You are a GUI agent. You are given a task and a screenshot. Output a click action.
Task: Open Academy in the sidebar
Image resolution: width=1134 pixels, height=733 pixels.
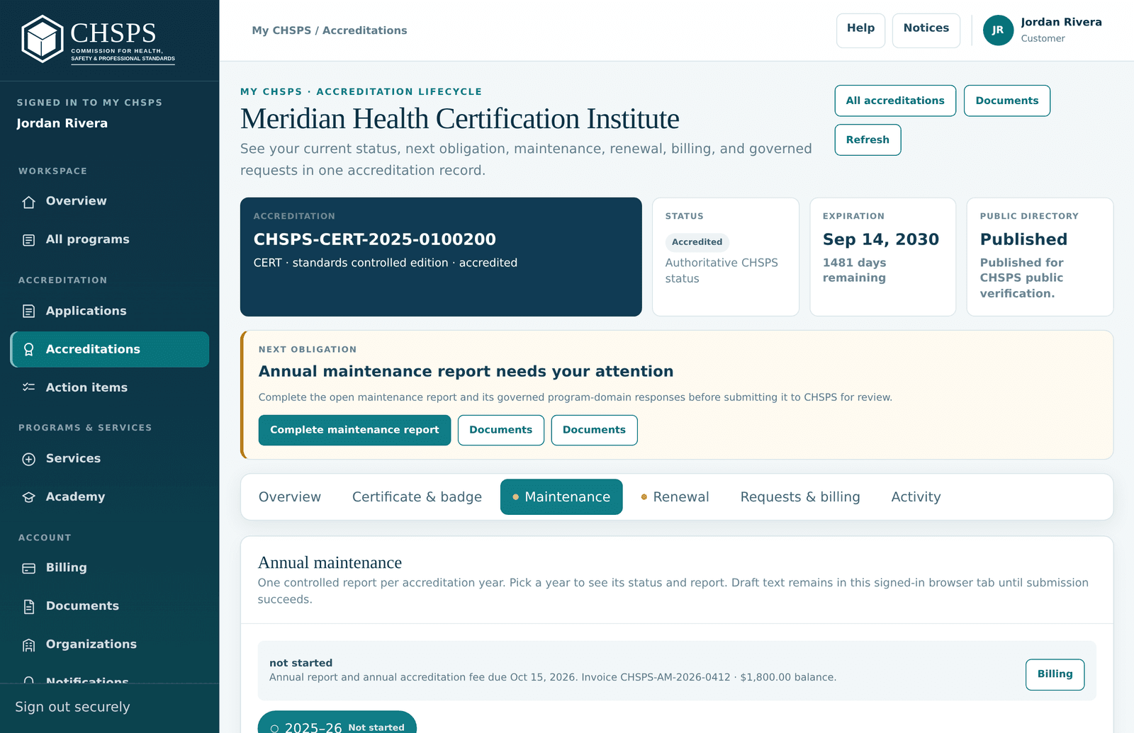110,496
